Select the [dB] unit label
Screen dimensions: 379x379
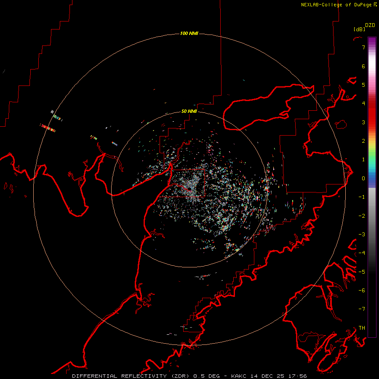point(359,29)
